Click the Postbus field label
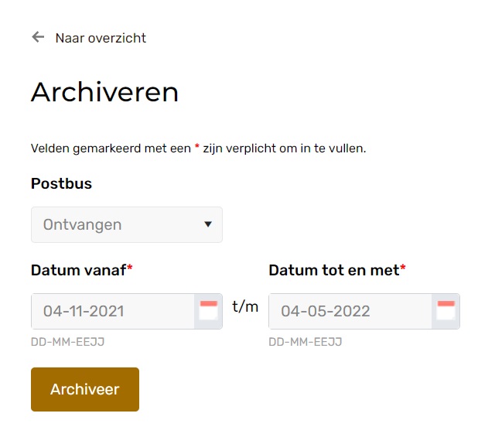The image size is (495, 444). pos(61,183)
